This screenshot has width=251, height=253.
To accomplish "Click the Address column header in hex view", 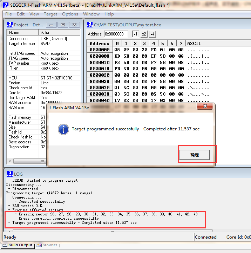I will point(100,44).
